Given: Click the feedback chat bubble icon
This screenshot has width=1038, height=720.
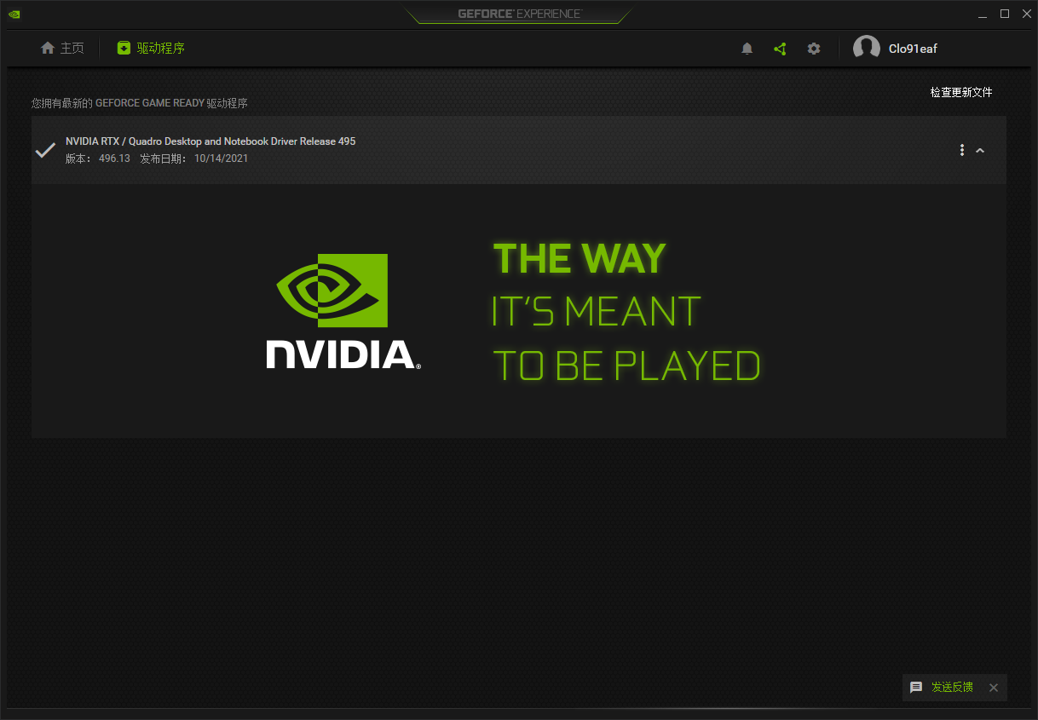Looking at the screenshot, I should tap(916, 688).
